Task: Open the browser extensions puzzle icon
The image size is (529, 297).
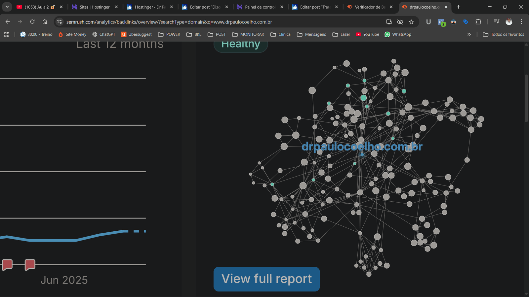Action: click(x=478, y=22)
